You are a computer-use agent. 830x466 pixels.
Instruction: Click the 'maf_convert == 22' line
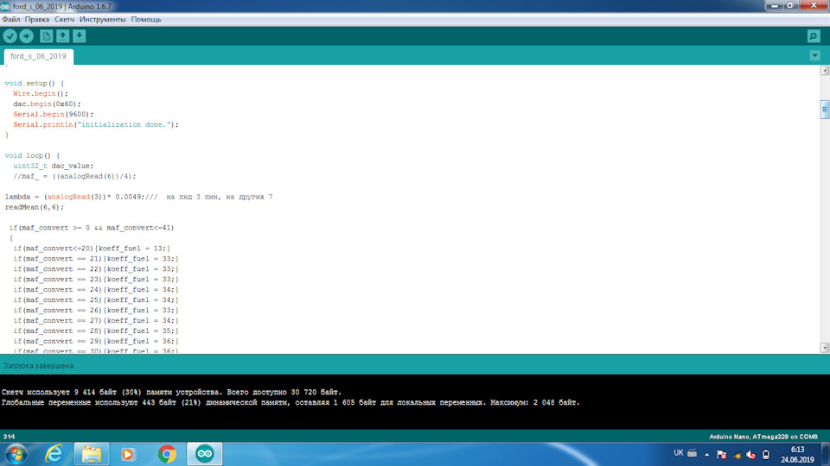pos(96,269)
